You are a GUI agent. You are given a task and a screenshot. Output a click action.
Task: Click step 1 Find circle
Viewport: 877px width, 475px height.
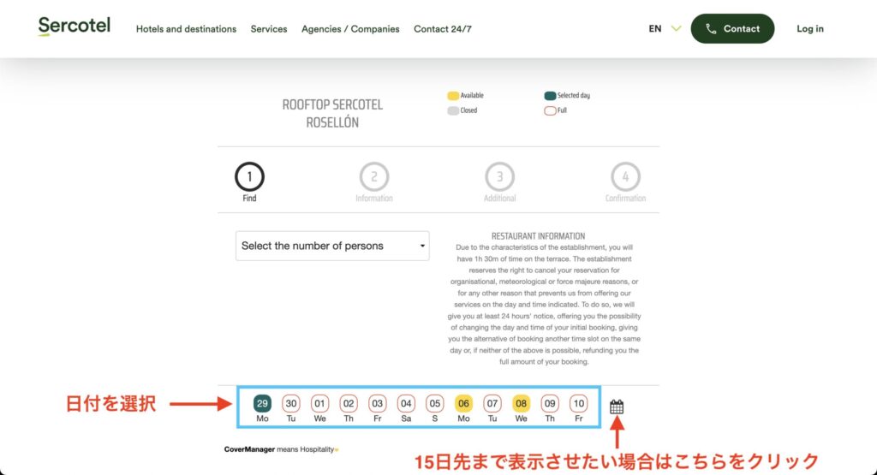click(x=249, y=177)
